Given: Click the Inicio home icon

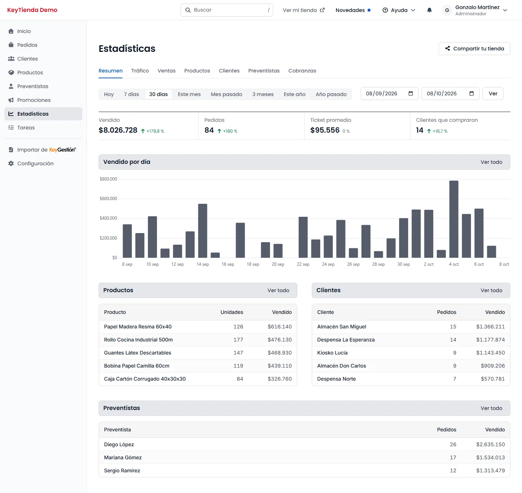Looking at the screenshot, I should pyautogui.click(x=11, y=31).
